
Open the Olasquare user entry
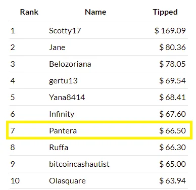pos(67,181)
